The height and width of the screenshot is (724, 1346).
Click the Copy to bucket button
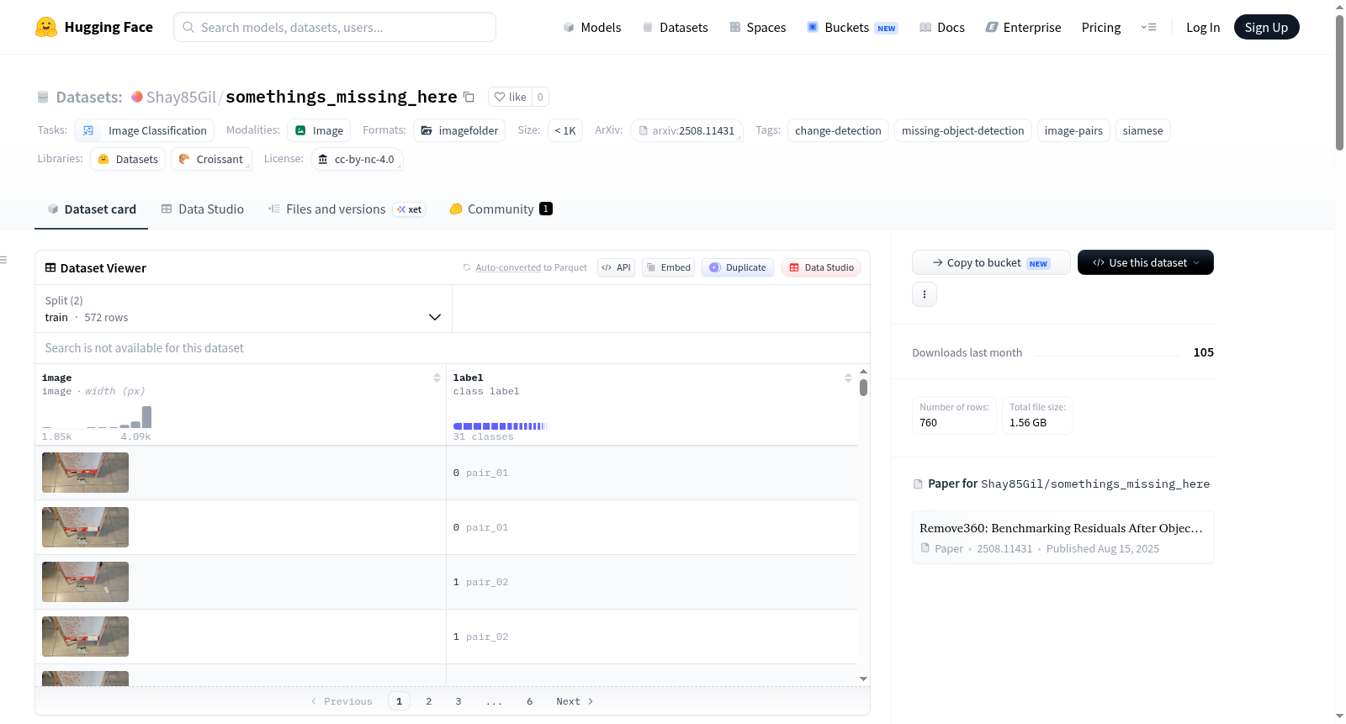click(991, 262)
